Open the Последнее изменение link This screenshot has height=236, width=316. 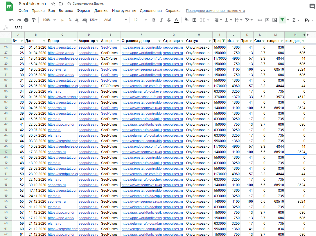215,11
